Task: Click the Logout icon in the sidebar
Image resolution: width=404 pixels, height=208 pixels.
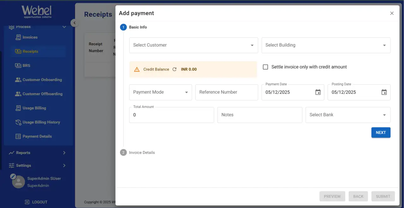Action: (27, 202)
